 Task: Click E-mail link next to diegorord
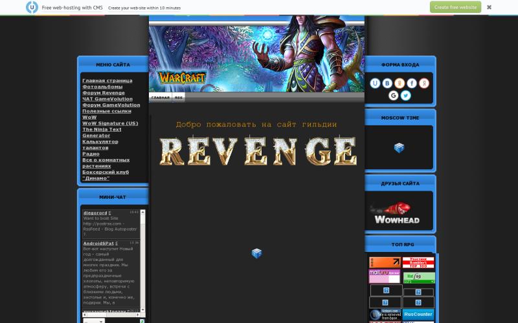109,213
